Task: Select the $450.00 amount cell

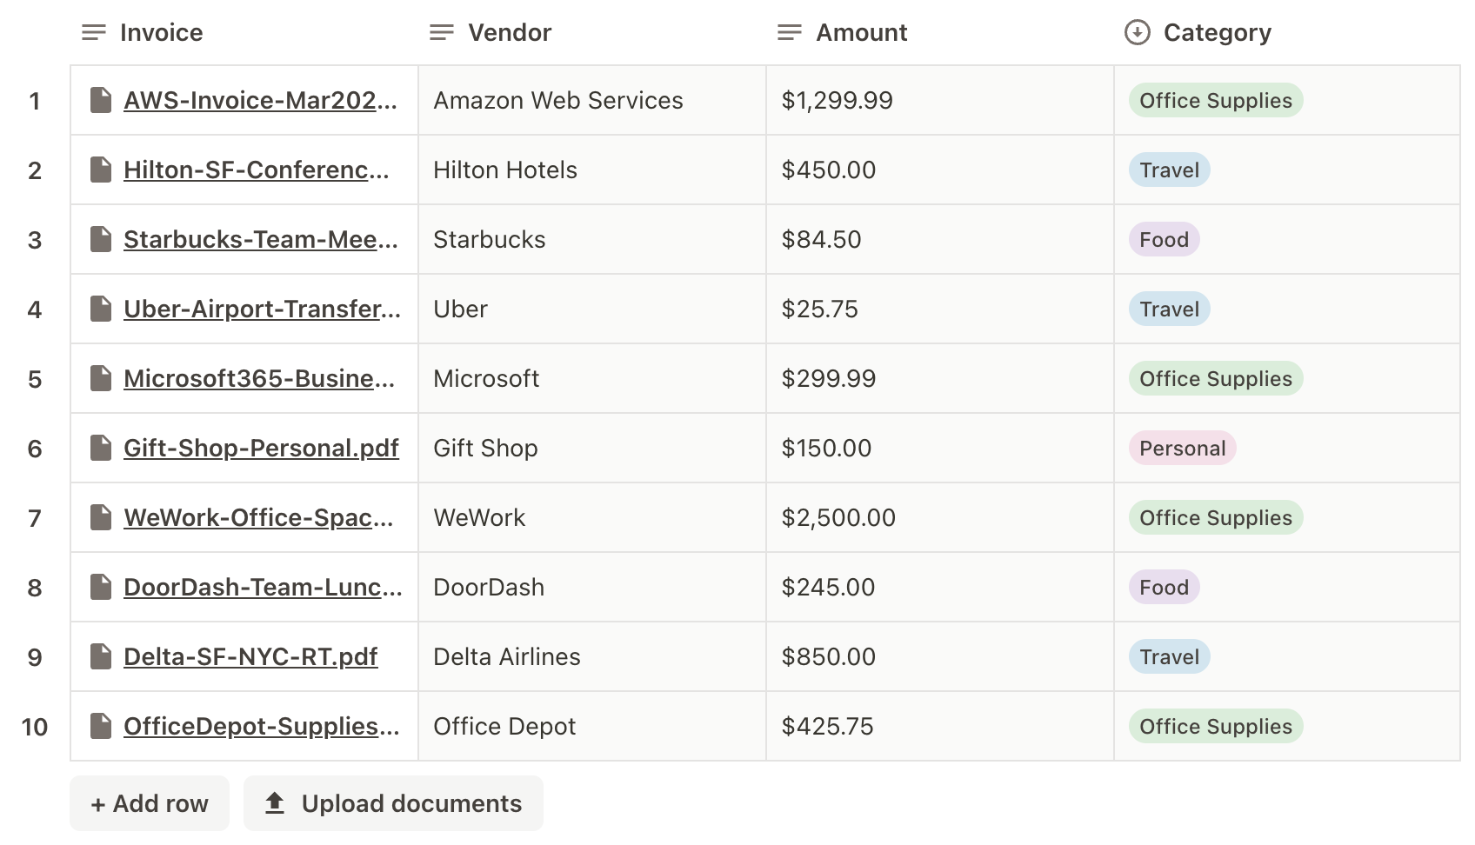Action: pyautogui.click(x=940, y=170)
